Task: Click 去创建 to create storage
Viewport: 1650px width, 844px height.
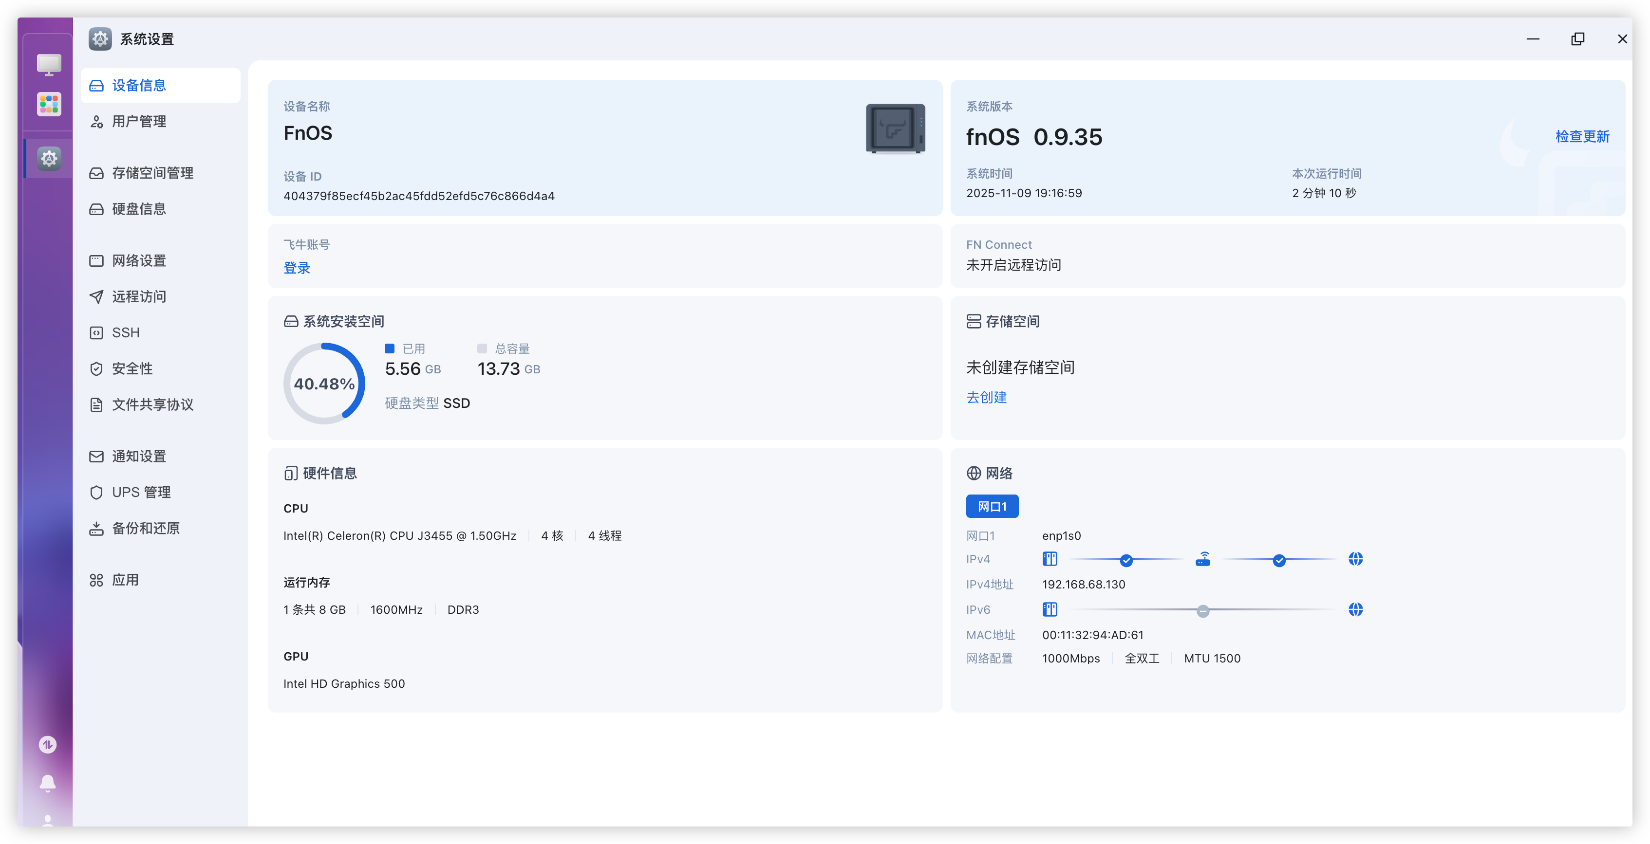Action: [x=986, y=397]
